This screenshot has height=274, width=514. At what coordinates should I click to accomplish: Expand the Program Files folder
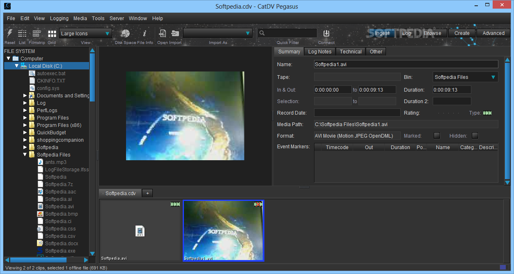pyautogui.click(x=25, y=117)
